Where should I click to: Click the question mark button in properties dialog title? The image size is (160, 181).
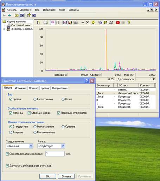87,81
